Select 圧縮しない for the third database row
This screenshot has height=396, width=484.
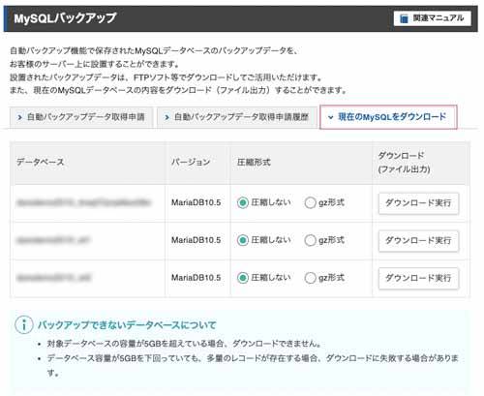[243, 278]
